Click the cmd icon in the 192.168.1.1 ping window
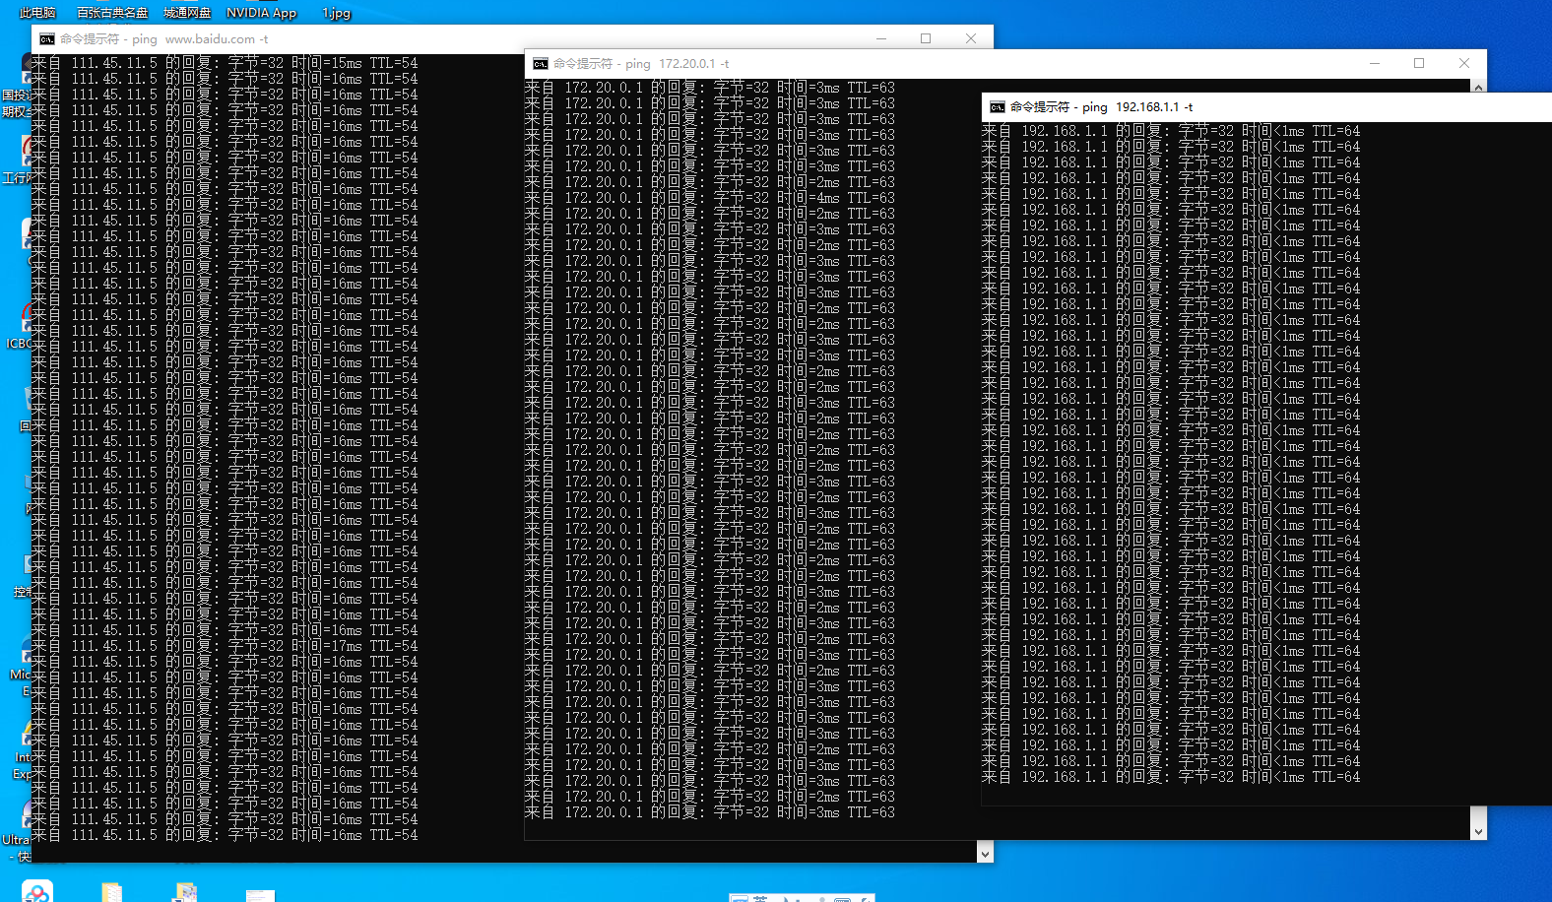Screen dimensions: 1552x902 [x=997, y=107]
